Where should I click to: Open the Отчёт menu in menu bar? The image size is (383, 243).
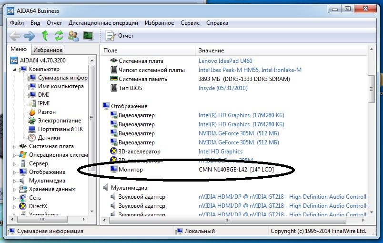(54, 23)
